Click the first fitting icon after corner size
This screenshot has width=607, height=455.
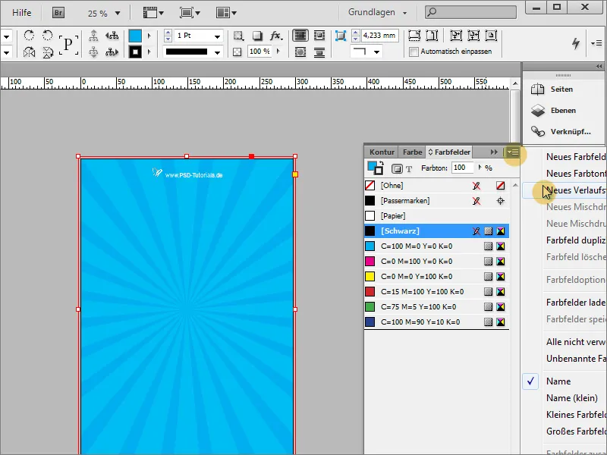tap(414, 36)
